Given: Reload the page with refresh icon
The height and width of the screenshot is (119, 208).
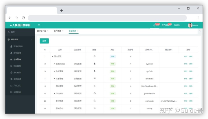Looking at the screenshot, I should tap(23, 18).
